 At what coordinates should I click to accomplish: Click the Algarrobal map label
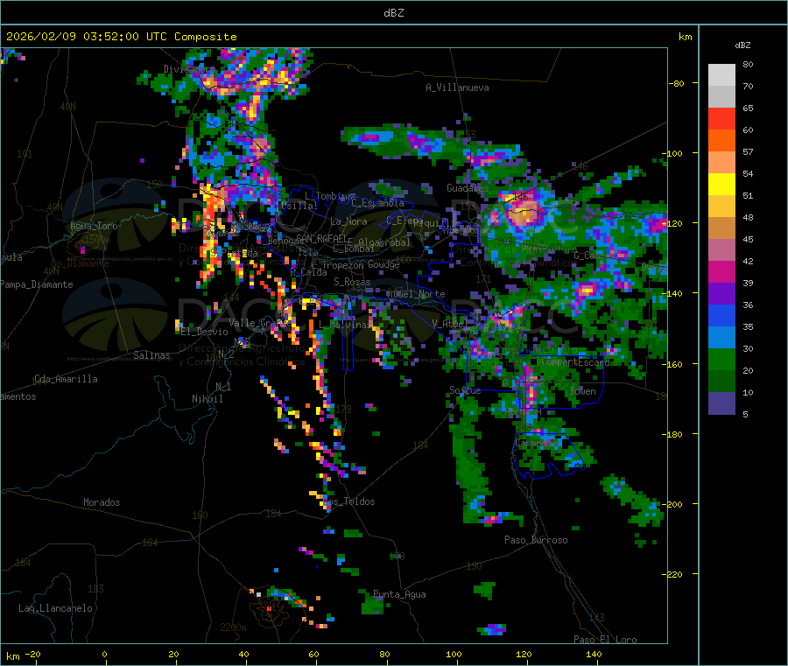384,242
